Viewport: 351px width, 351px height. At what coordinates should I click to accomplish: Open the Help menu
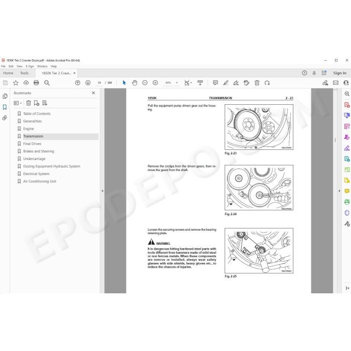(x=54, y=66)
